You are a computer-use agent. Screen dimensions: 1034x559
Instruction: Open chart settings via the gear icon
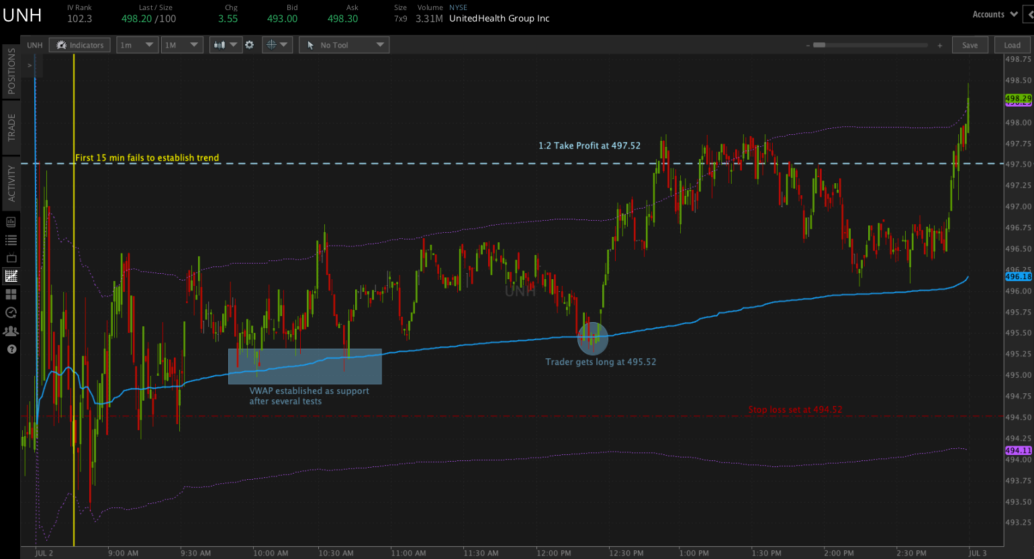[249, 44]
